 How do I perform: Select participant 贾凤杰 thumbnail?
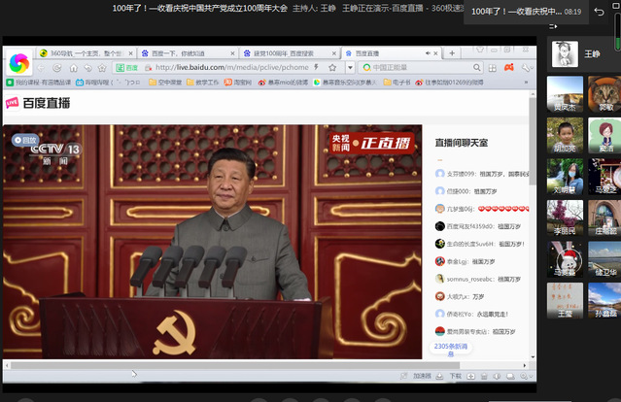coord(565,94)
